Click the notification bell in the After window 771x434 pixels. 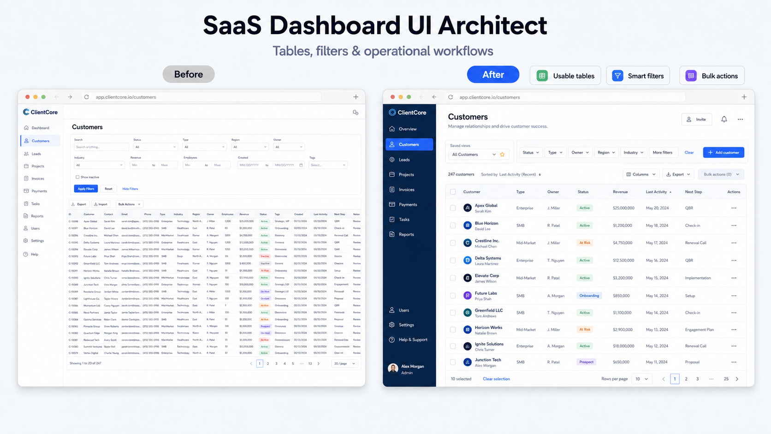pyautogui.click(x=724, y=119)
